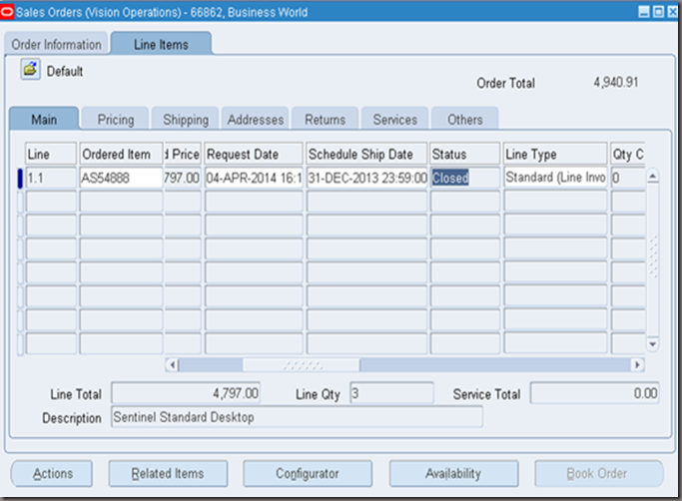
Task: Switch to the Order Information tab
Action: (x=56, y=44)
